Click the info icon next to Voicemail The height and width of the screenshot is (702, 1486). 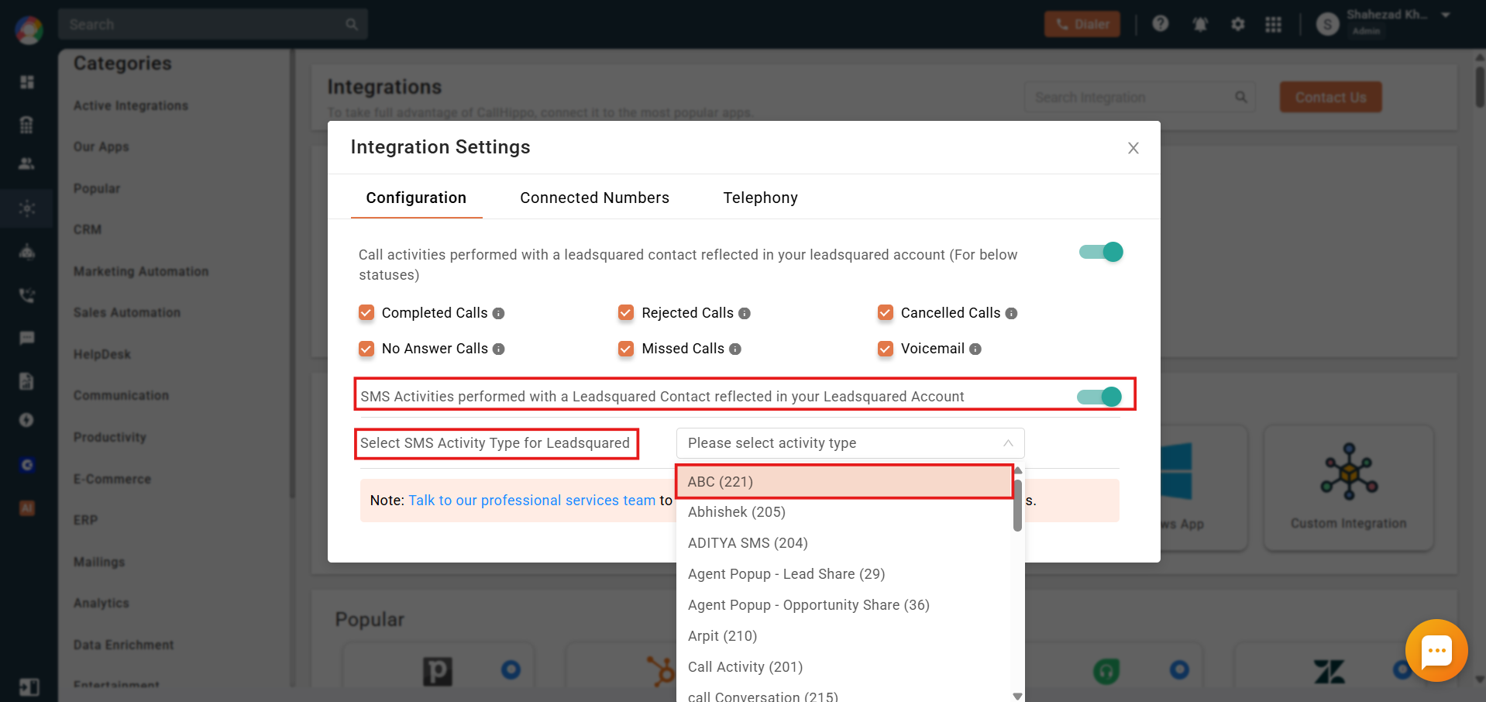975,349
